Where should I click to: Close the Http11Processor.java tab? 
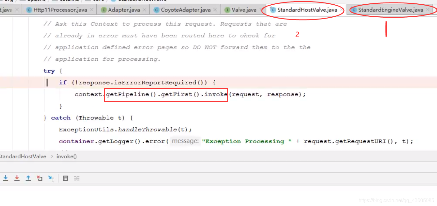click(92, 10)
